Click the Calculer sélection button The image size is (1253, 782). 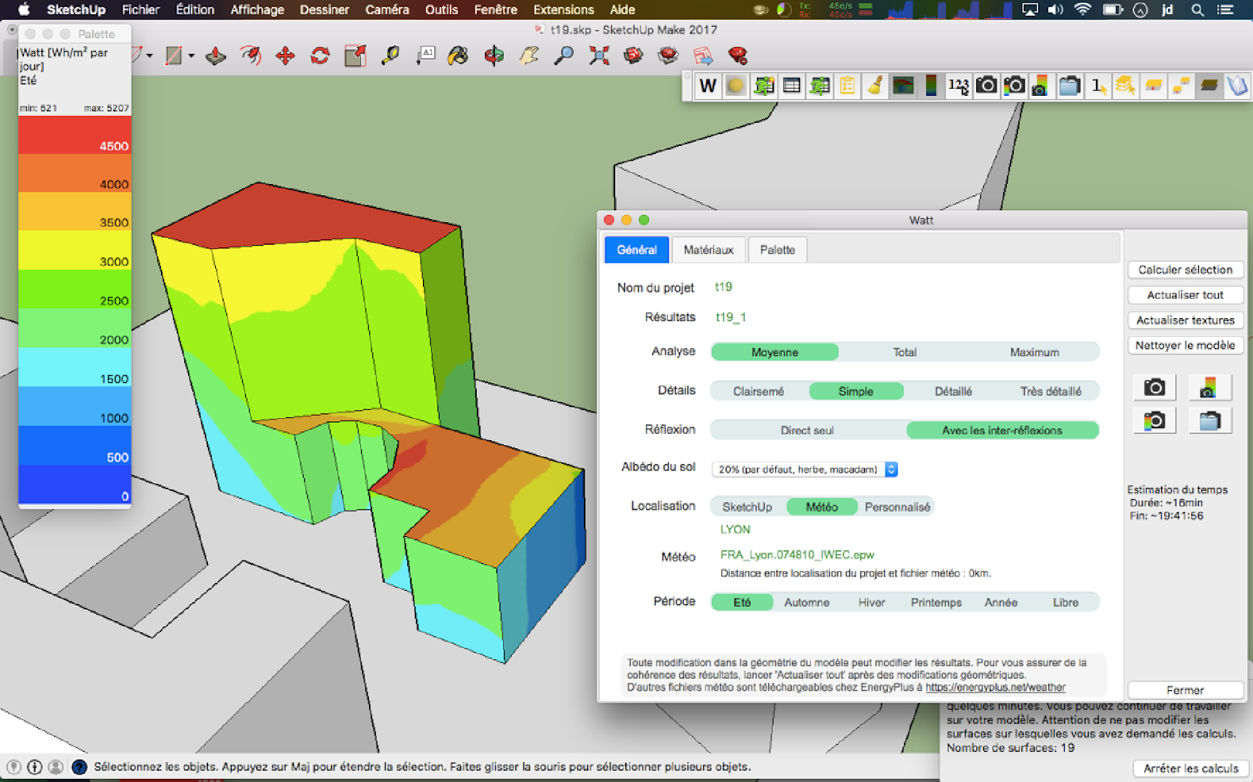pyautogui.click(x=1185, y=270)
